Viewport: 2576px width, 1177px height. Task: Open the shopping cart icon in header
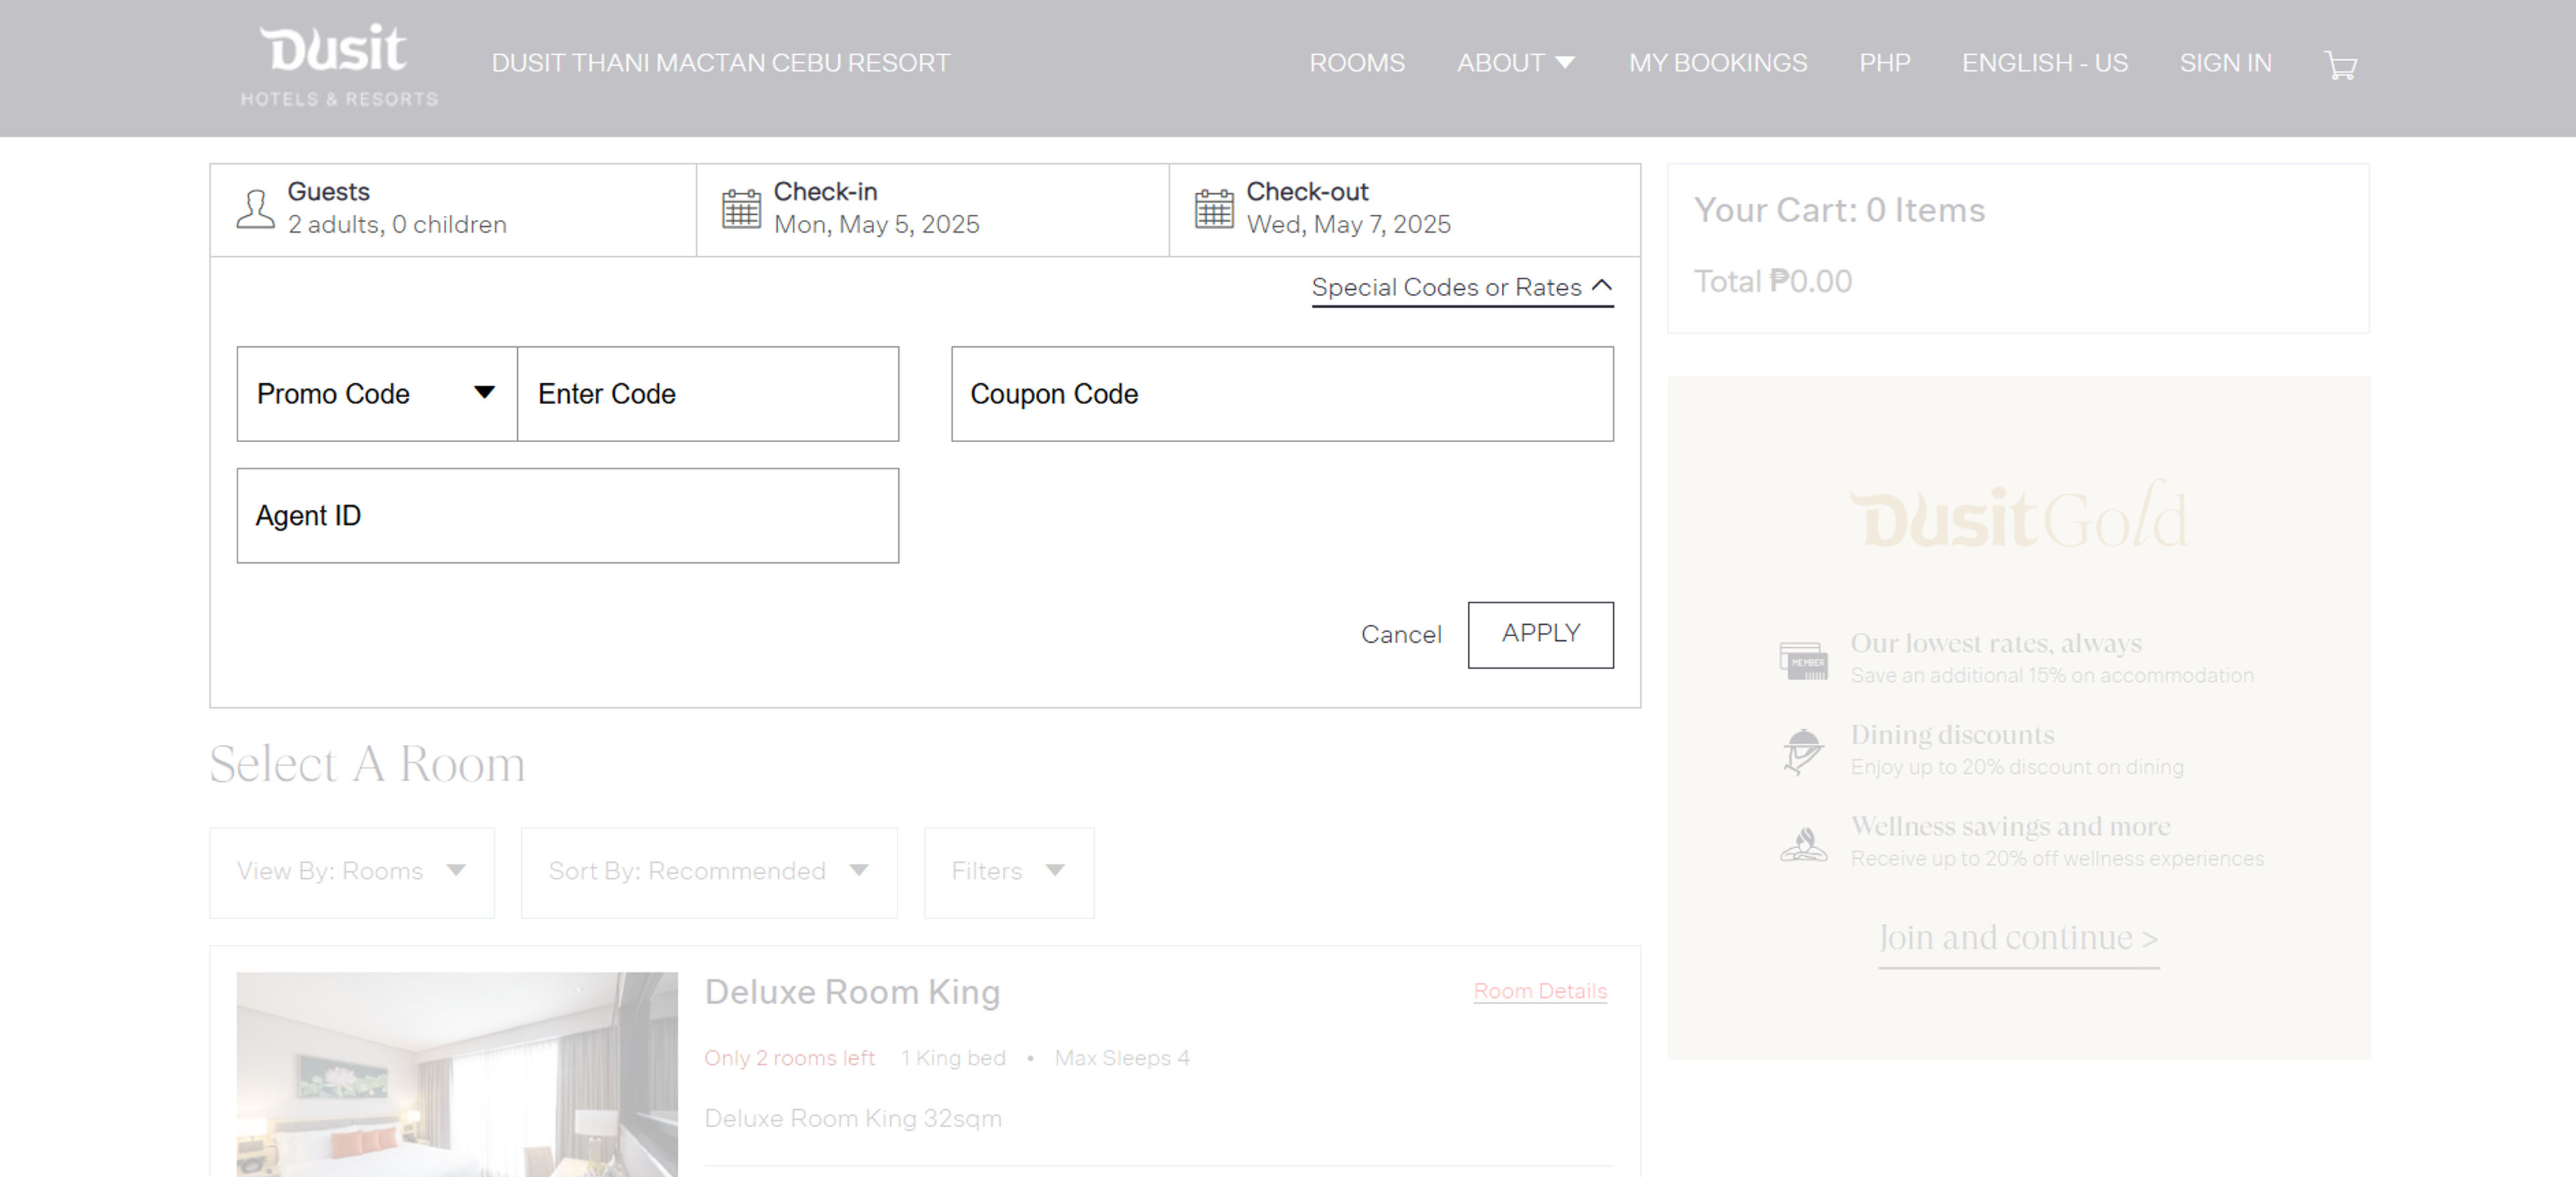click(x=2340, y=65)
